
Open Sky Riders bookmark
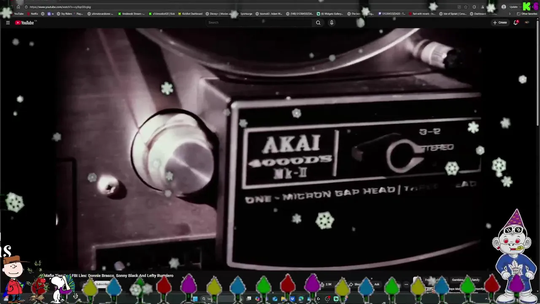click(x=64, y=14)
